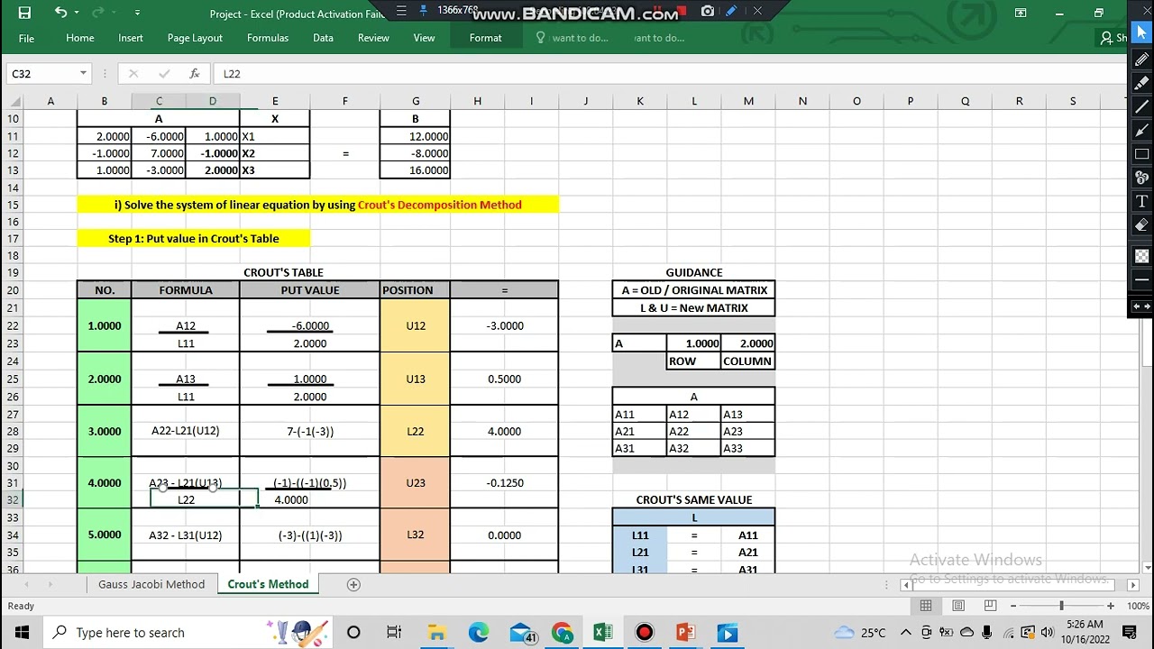Undo the last action
This screenshot has width=1154, height=649.
pyautogui.click(x=60, y=13)
